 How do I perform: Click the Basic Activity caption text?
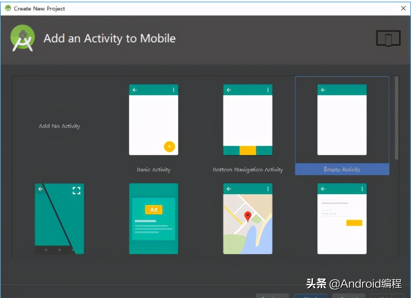tap(154, 170)
